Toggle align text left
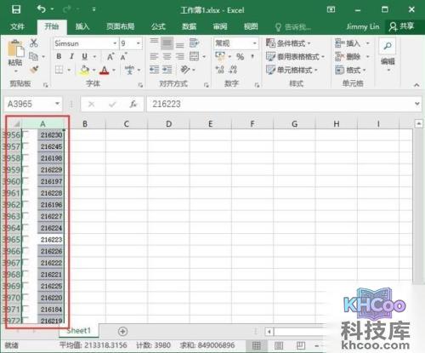425x353 pixels. click(x=154, y=56)
